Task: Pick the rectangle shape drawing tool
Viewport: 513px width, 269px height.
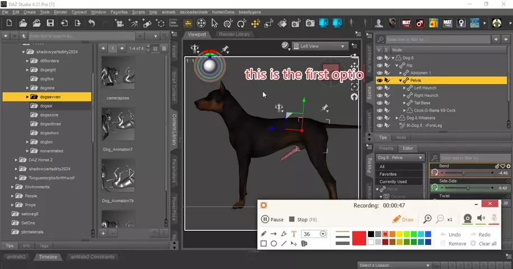Action: pyautogui.click(x=264, y=244)
